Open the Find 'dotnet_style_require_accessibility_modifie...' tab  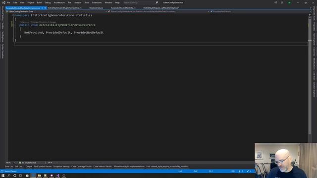tap(167, 167)
